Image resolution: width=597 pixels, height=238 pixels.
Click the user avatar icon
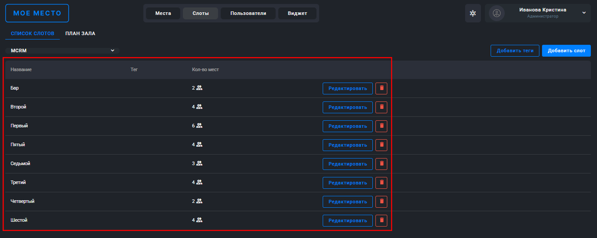tap(497, 13)
